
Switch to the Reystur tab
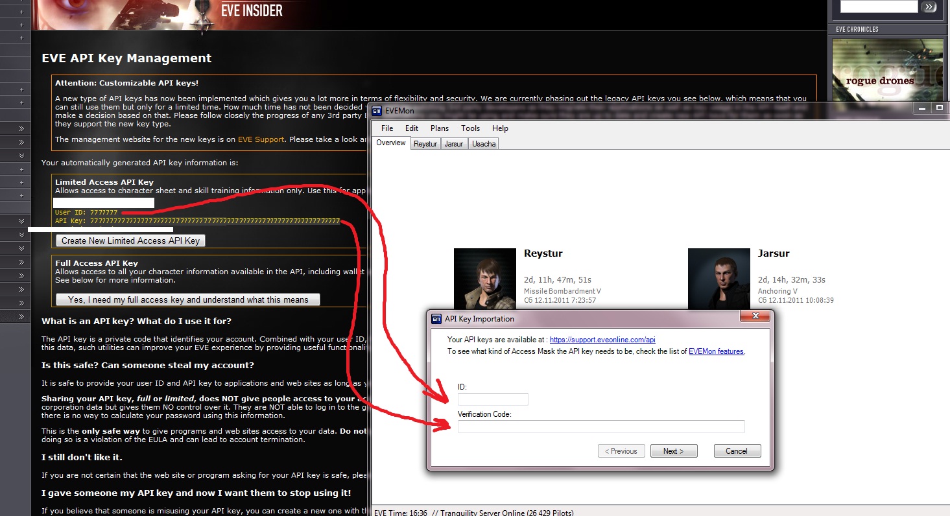pyautogui.click(x=425, y=144)
